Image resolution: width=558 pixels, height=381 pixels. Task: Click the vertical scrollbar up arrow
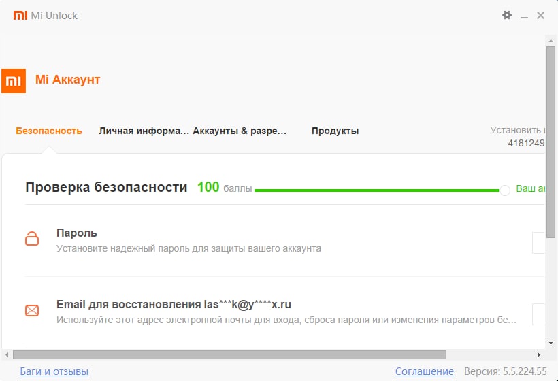click(551, 41)
